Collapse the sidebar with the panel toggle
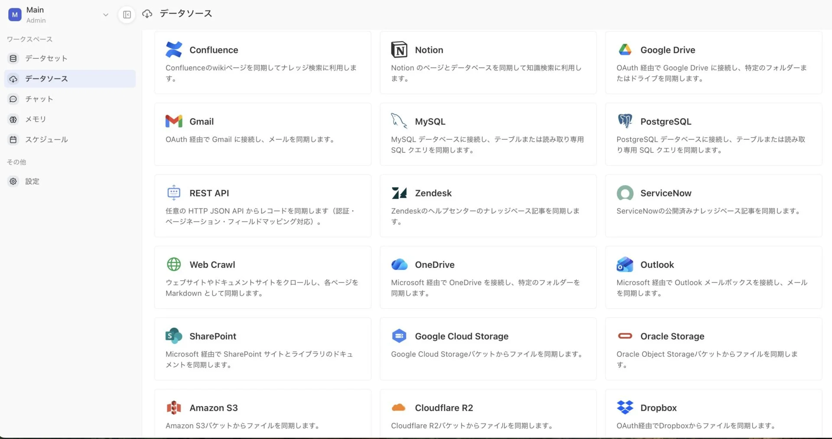The height and width of the screenshot is (439, 832). (x=127, y=15)
